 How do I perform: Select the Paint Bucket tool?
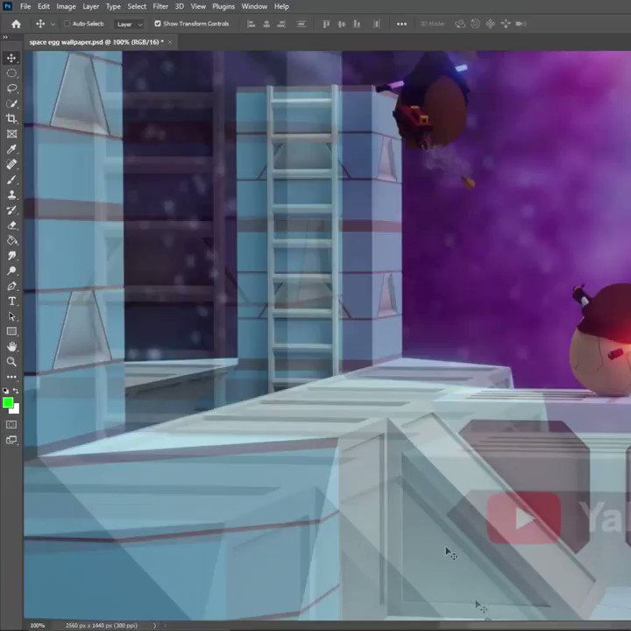click(11, 241)
